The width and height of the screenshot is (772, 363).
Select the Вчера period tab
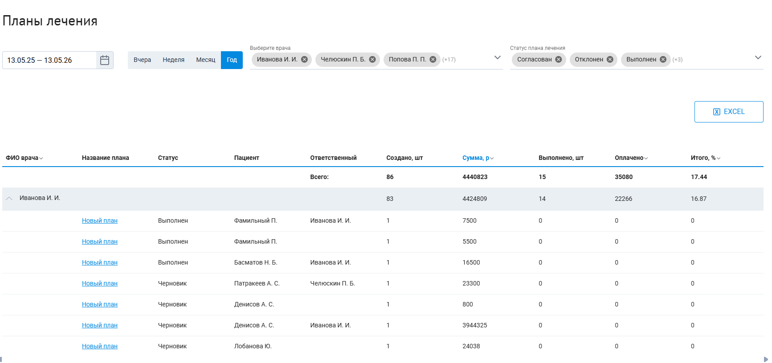(x=142, y=60)
